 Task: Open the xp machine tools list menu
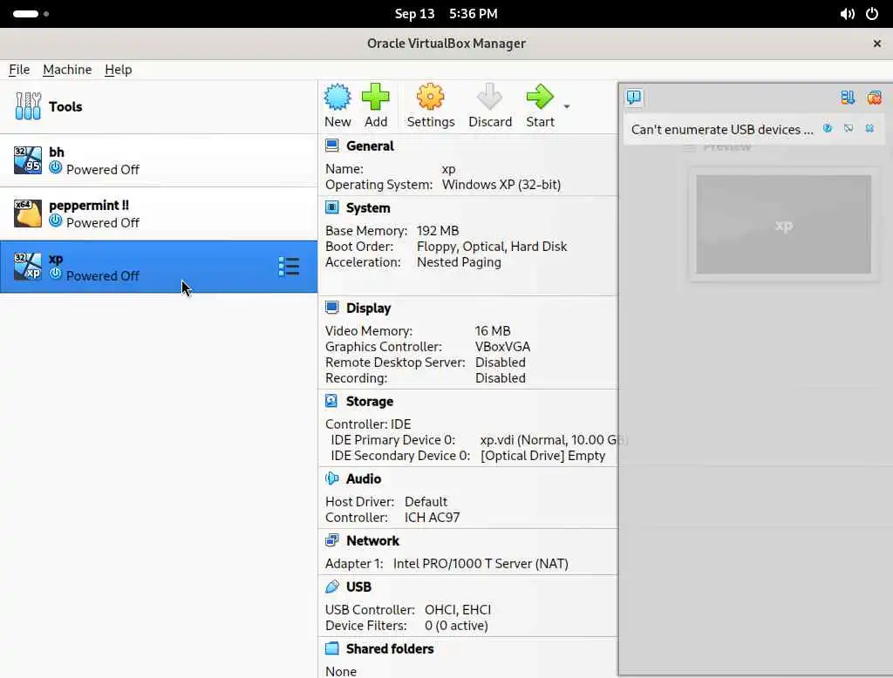click(x=289, y=267)
